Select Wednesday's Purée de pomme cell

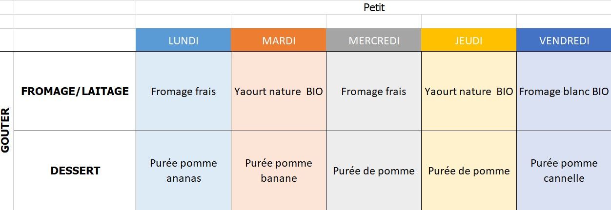(373, 171)
